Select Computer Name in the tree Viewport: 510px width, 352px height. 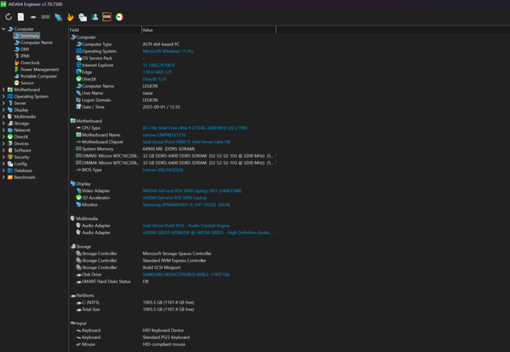(x=37, y=43)
